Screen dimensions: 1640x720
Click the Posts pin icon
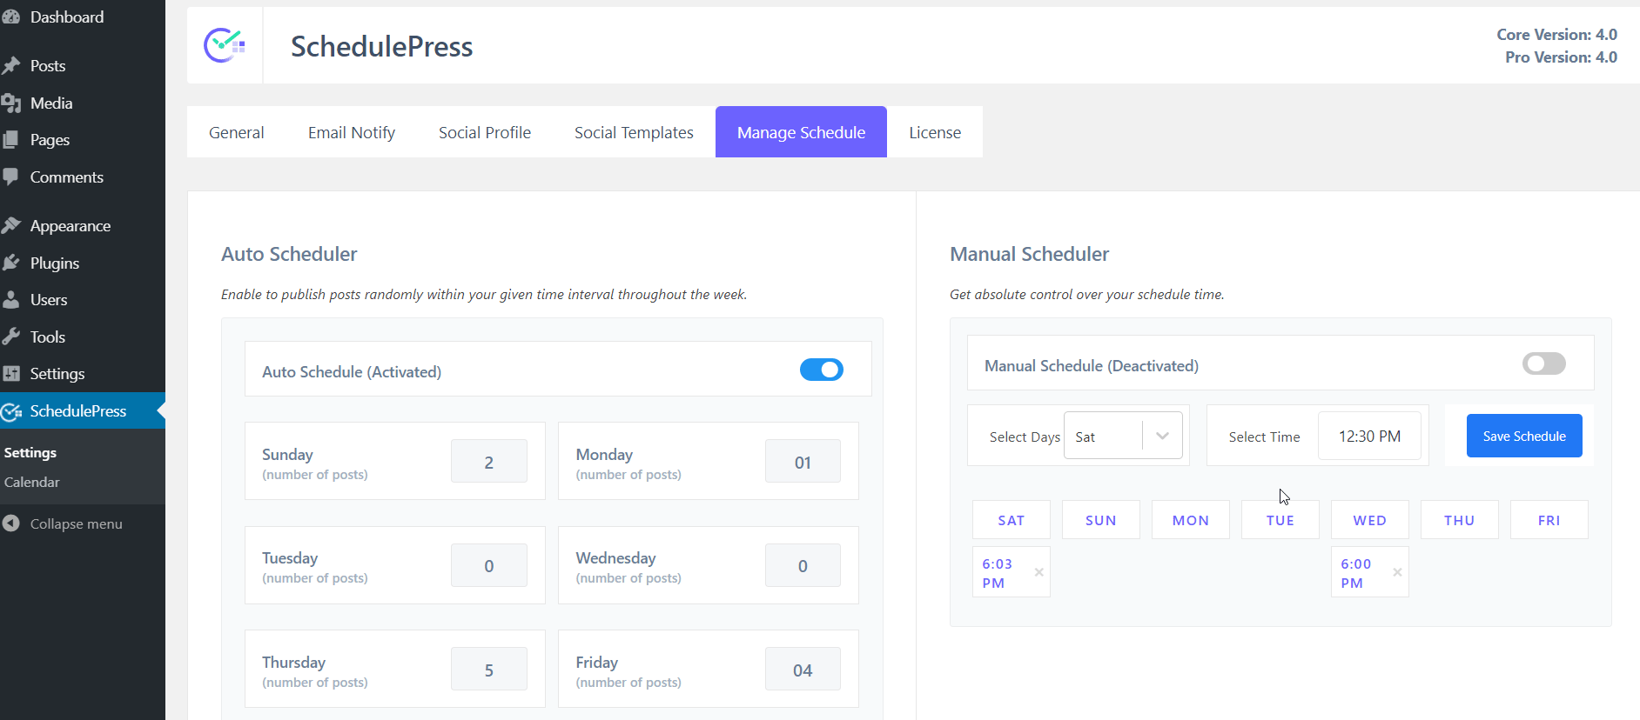pos(11,66)
